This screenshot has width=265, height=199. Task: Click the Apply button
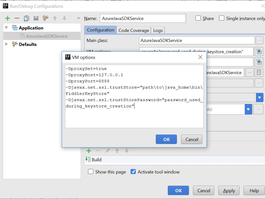click(x=229, y=190)
